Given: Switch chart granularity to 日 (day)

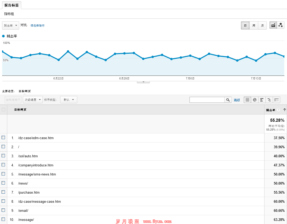Looking at the screenshot, I should pos(245,25).
